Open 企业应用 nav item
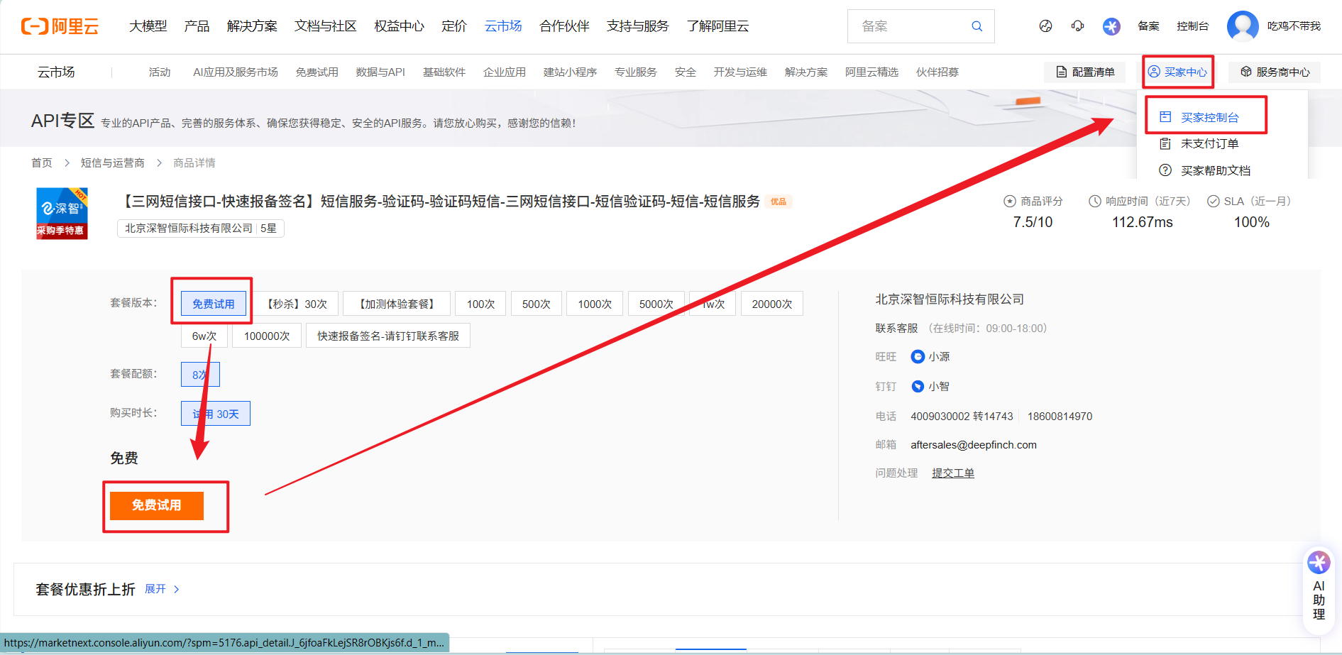This screenshot has height=655, width=1342. click(x=505, y=72)
